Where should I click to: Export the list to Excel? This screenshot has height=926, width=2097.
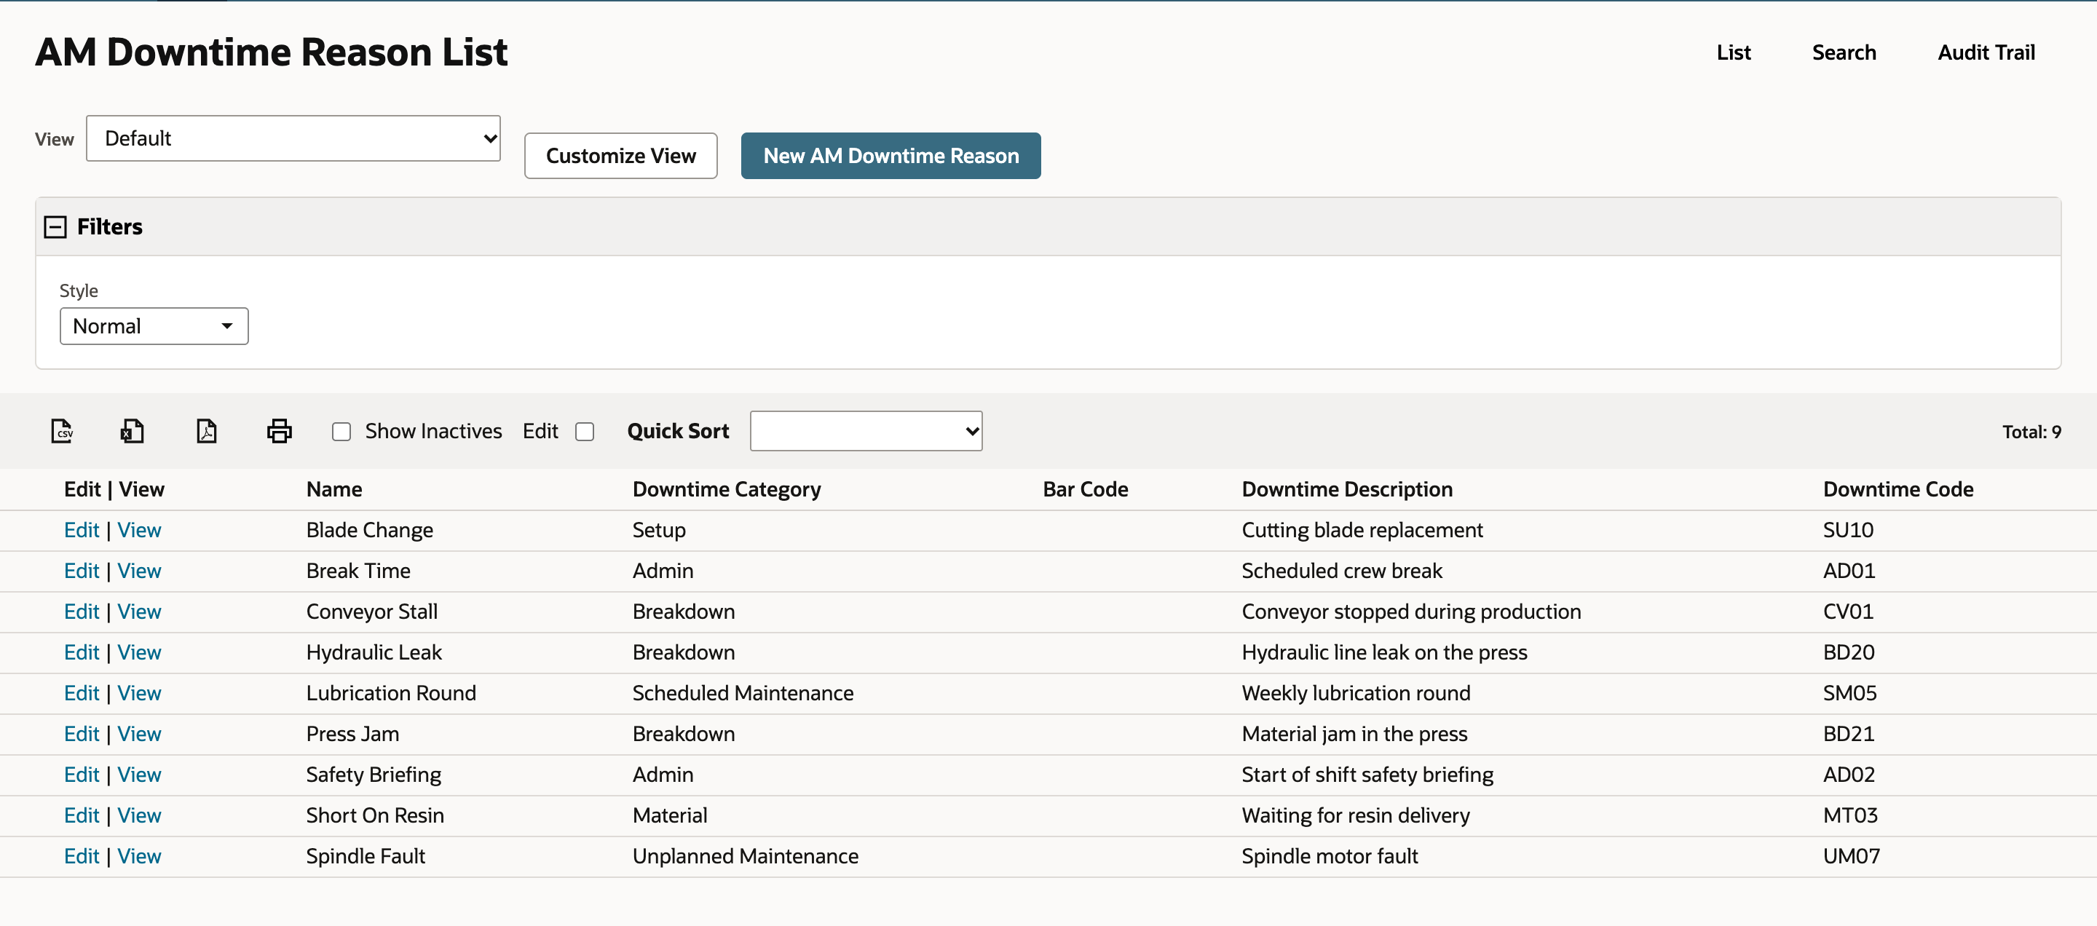click(x=132, y=430)
